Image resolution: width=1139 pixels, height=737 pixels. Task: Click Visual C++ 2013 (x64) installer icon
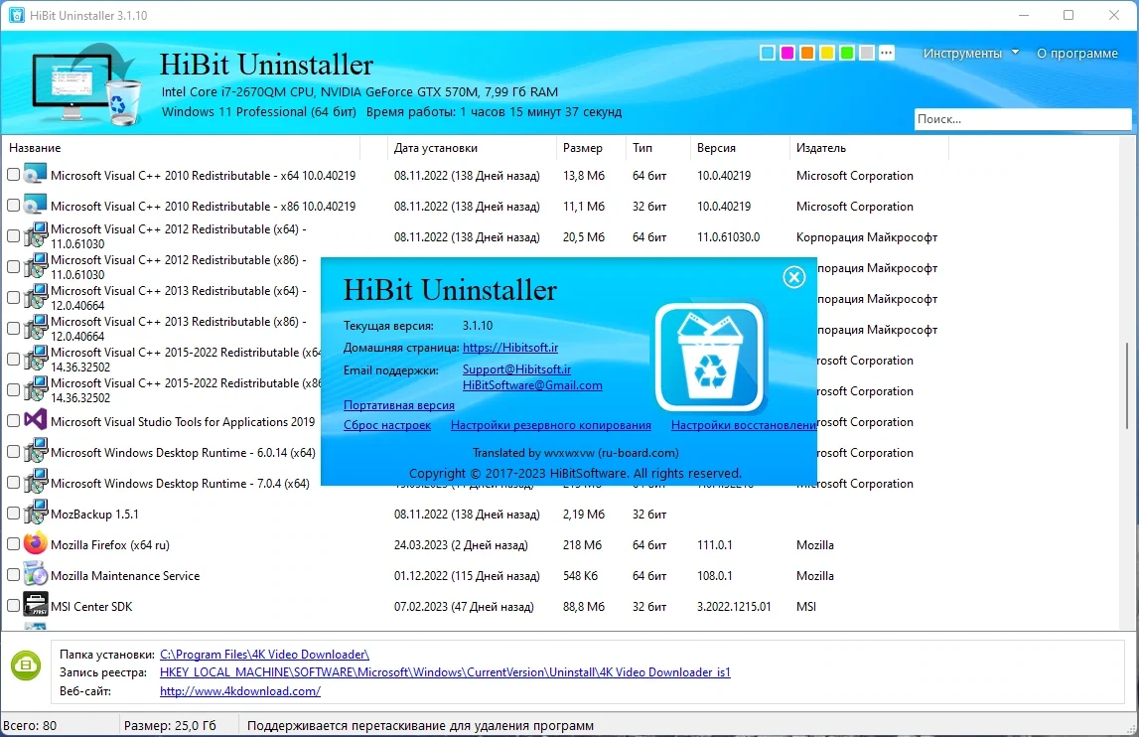pyautogui.click(x=35, y=297)
